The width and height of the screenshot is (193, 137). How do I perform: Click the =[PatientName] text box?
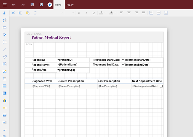[x=73, y=65]
